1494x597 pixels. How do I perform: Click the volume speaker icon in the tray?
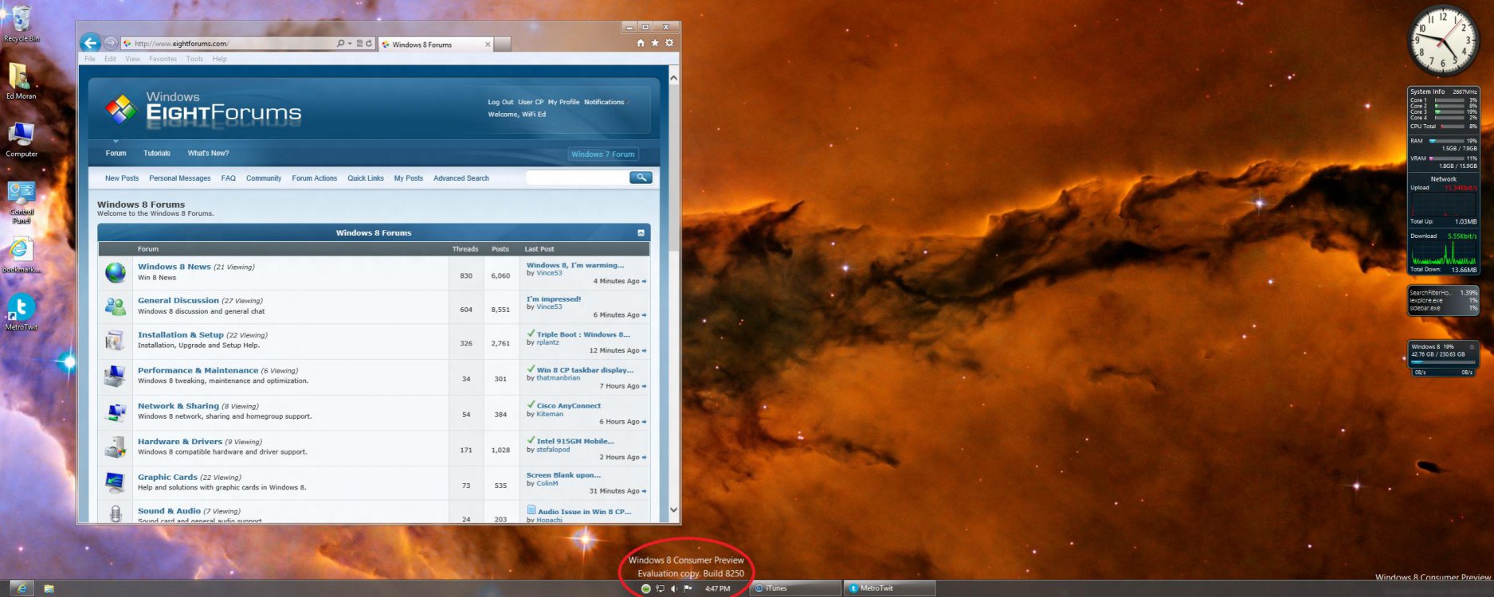click(x=674, y=589)
